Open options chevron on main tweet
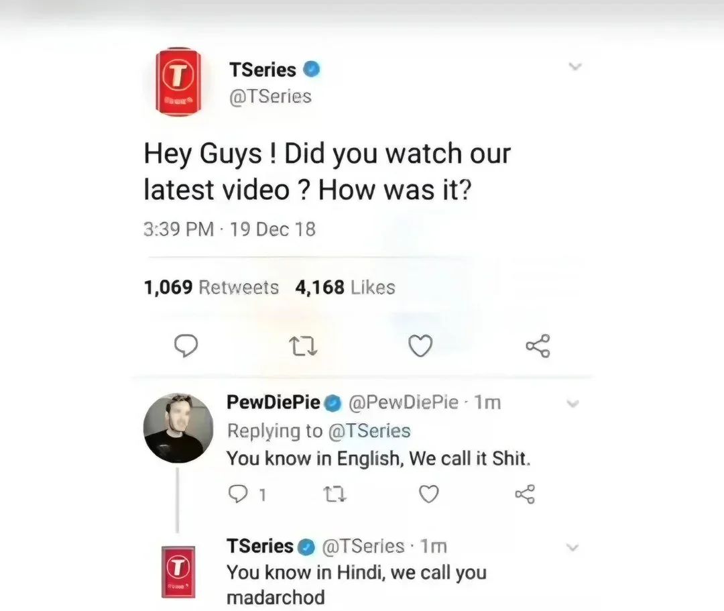 [x=575, y=66]
